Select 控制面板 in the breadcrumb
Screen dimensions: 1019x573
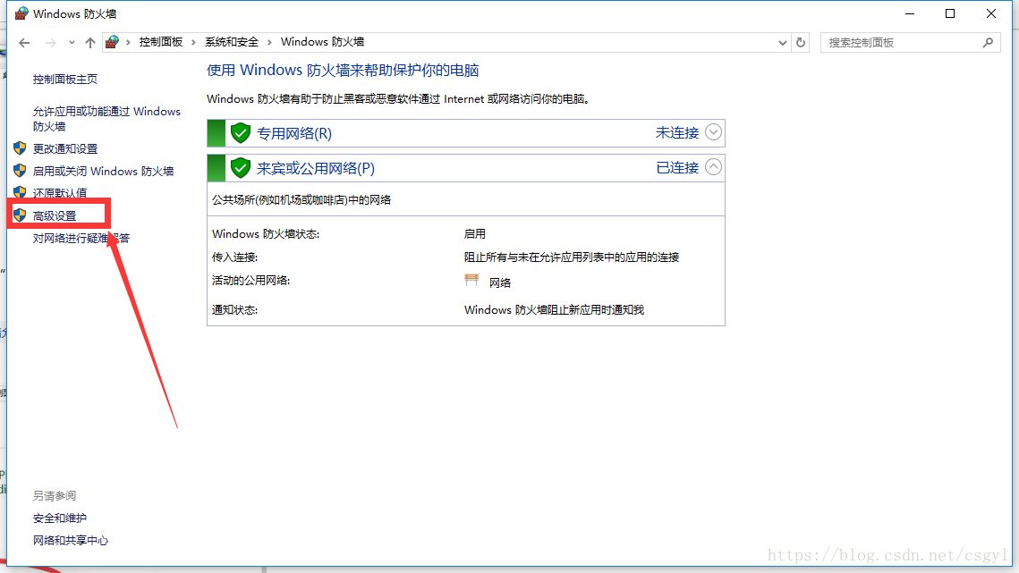click(x=160, y=42)
